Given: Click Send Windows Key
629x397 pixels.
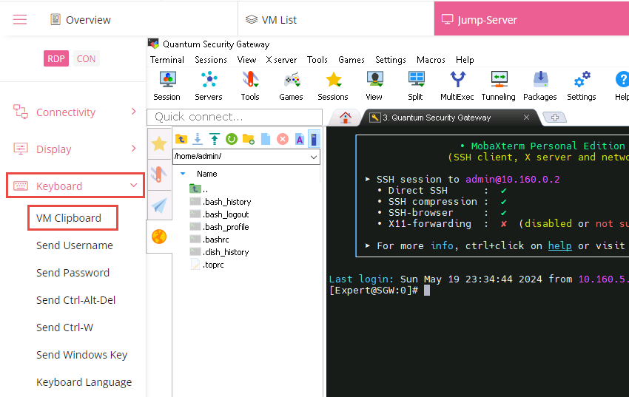Looking at the screenshot, I should coord(82,355).
